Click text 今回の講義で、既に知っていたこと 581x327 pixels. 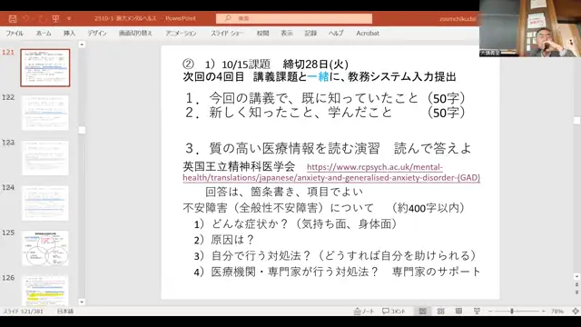(x=314, y=98)
